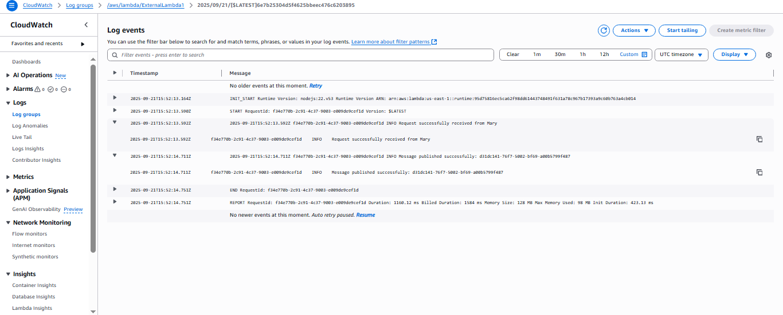
Task: Expand the AI Operations sidebar section
Action: pyautogui.click(x=7, y=75)
